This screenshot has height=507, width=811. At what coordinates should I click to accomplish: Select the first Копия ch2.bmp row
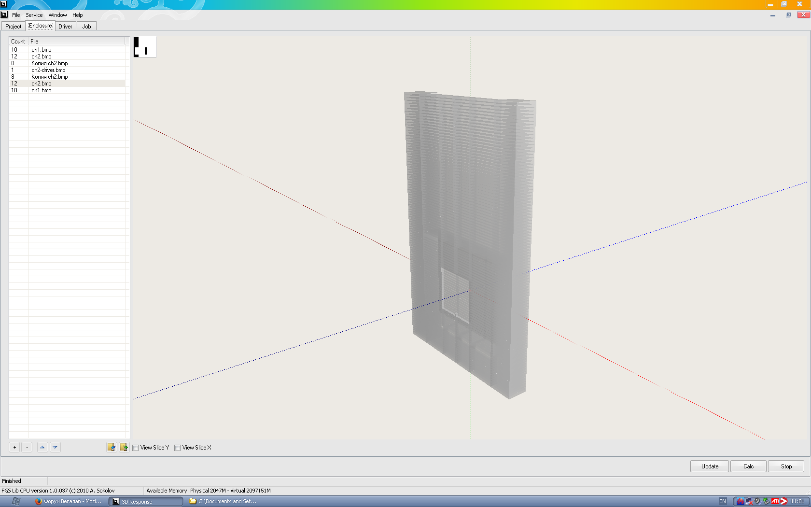click(x=67, y=63)
